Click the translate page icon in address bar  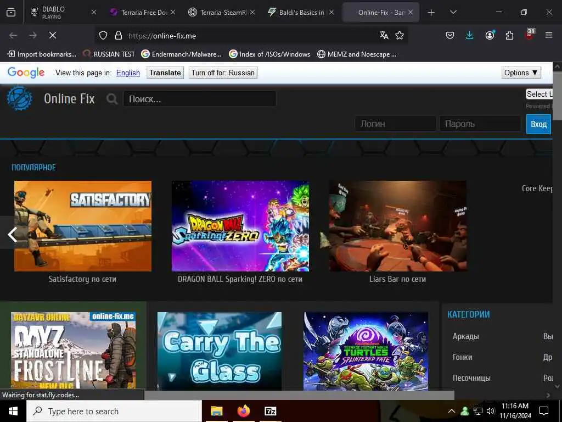coord(384,35)
